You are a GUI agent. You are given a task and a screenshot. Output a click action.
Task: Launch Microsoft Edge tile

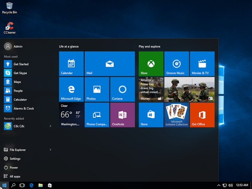tap(71, 89)
